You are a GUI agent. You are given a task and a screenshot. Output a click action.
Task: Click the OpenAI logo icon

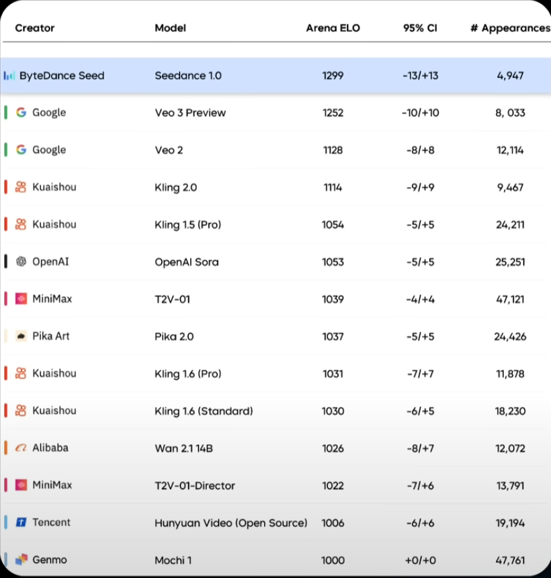pos(21,261)
